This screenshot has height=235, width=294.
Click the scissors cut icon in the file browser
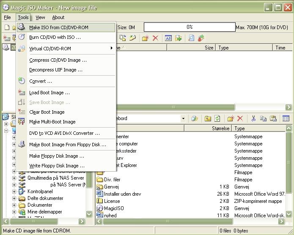point(253,119)
